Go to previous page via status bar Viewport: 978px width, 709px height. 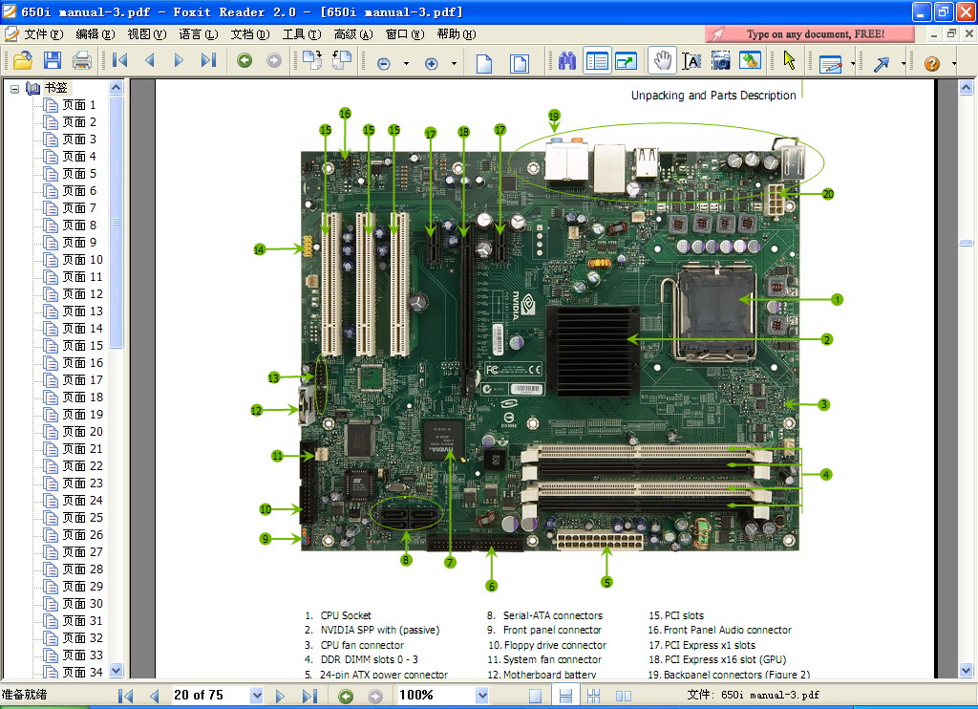[x=154, y=696]
